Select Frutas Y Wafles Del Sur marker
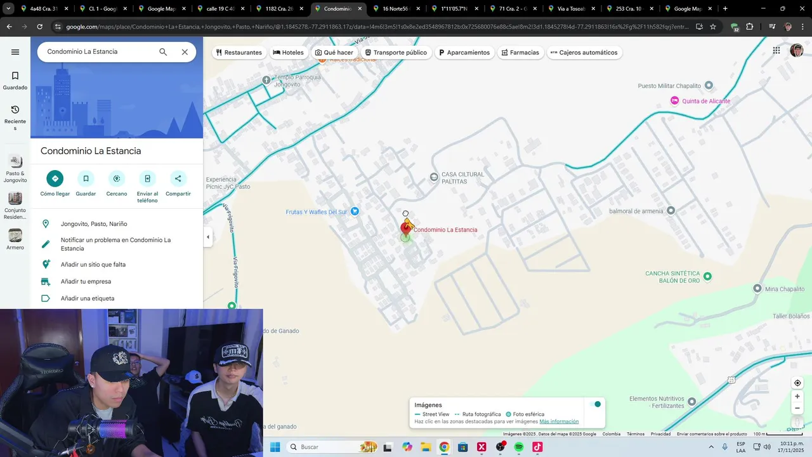Viewport: 812px width, 457px height. 355,211
